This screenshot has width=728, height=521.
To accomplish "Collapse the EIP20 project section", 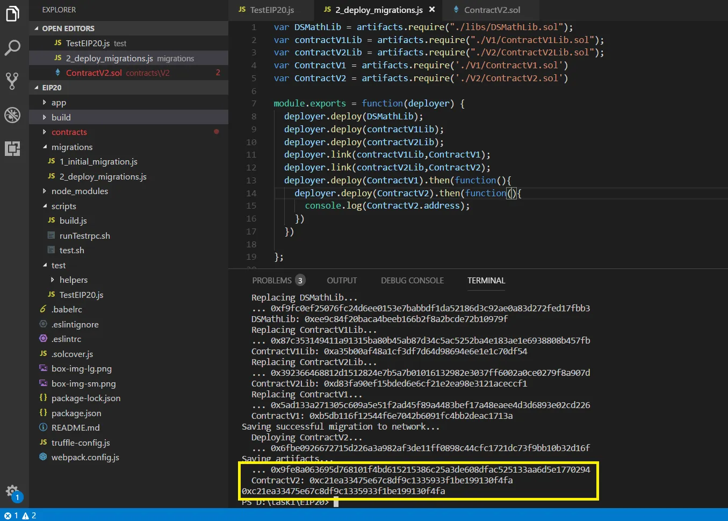I will tap(37, 88).
